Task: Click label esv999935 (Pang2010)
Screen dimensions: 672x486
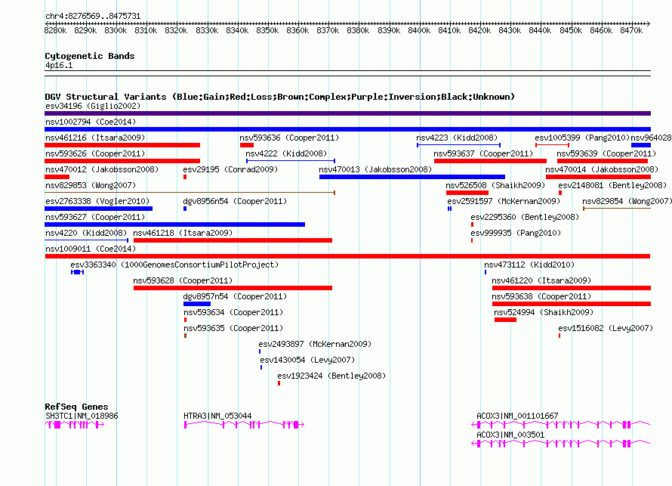Action: [516, 233]
